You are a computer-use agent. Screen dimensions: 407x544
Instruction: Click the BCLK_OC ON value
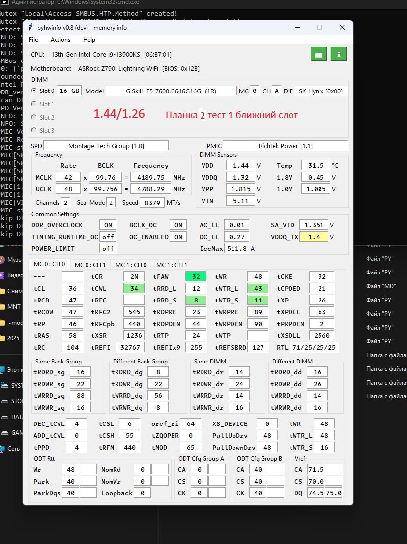click(x=178, y=225)
